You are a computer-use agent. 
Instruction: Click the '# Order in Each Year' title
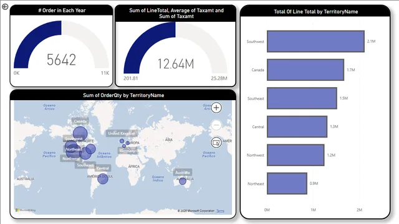pyautogui.click(x=62, y=11)
